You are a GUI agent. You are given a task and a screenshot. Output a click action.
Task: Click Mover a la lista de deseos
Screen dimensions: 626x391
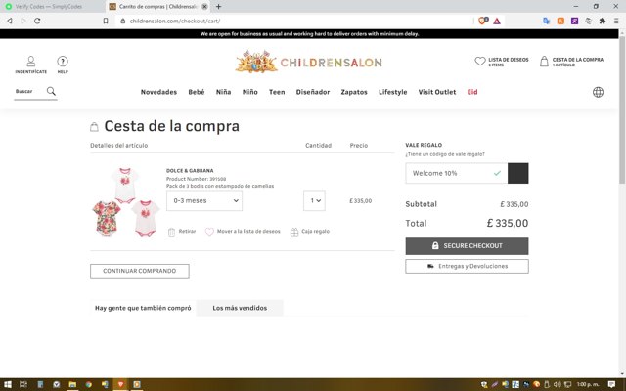248,232
